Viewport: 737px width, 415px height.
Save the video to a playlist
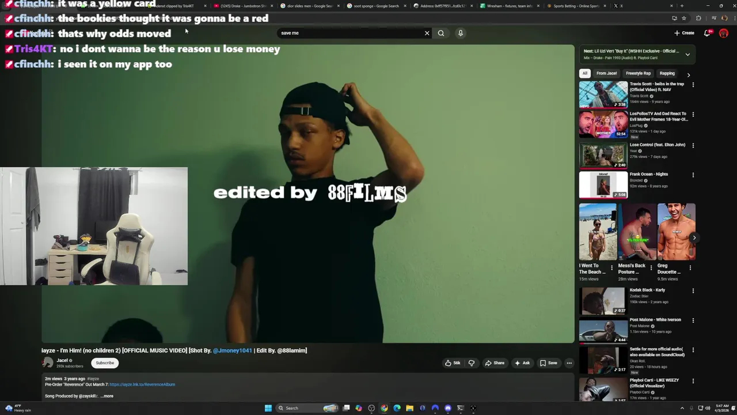click(549, 363)
